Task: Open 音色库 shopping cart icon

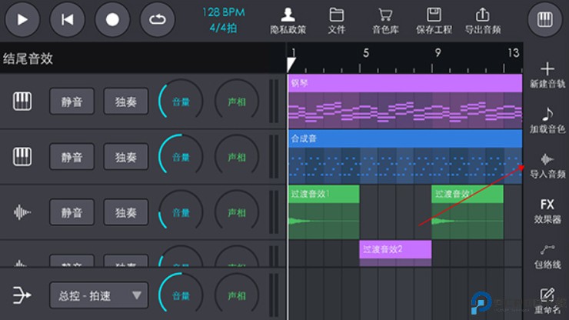Action: click(x=384, y=15)
